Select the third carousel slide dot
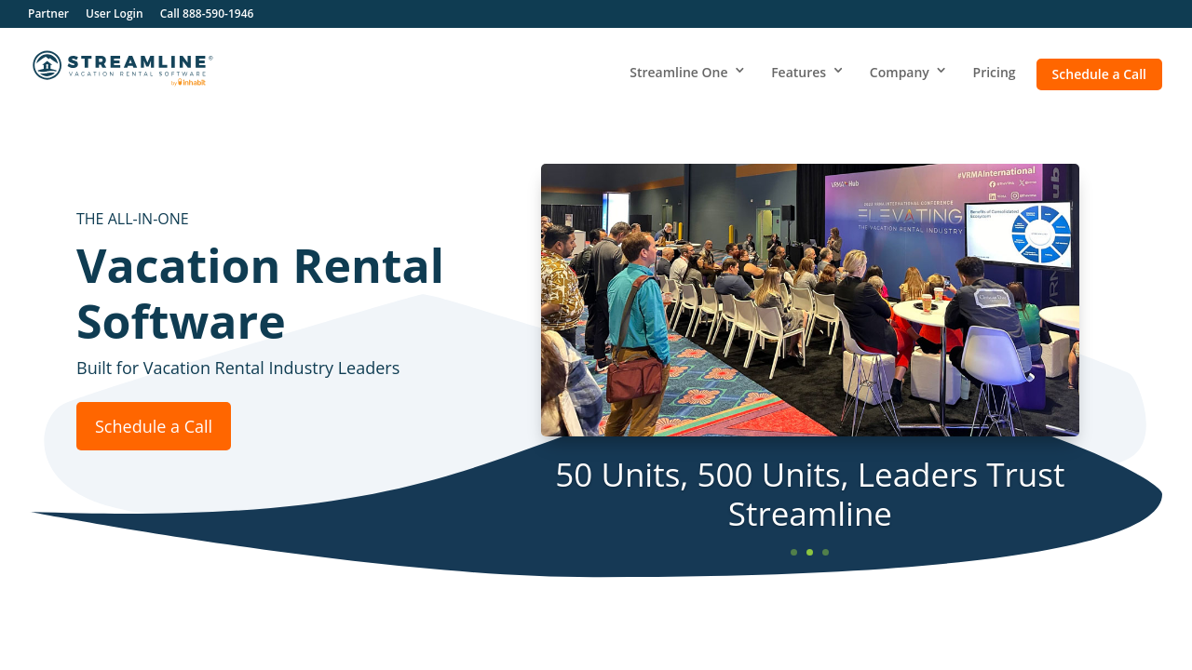Image resolution: width=1192 pixels, height=670 pixels. 825,553
